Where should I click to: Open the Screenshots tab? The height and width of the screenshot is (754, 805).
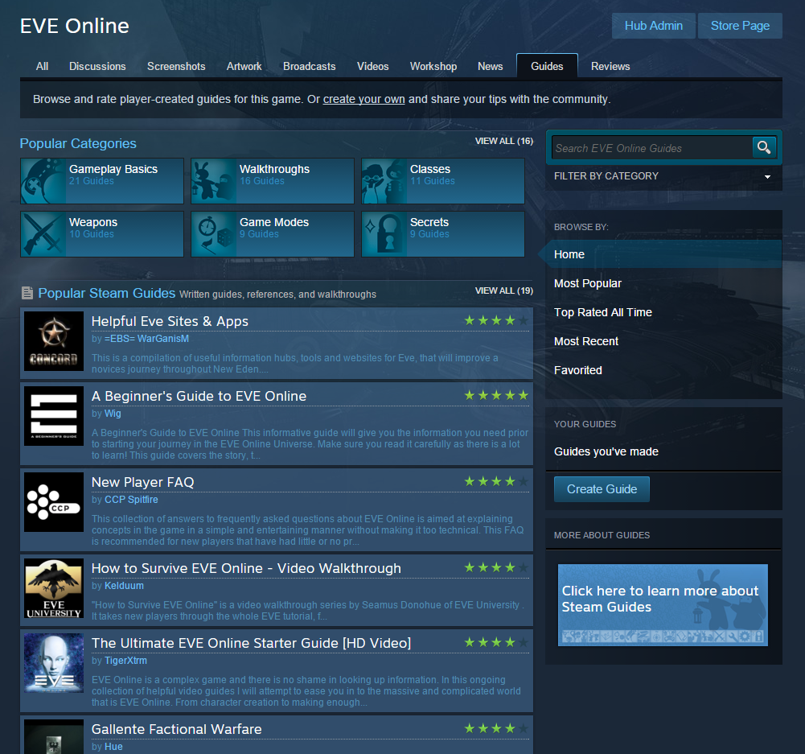click(176, 66)
